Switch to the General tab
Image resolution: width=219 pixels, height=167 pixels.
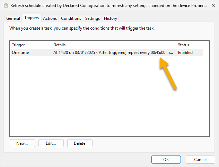pos(13,18)
